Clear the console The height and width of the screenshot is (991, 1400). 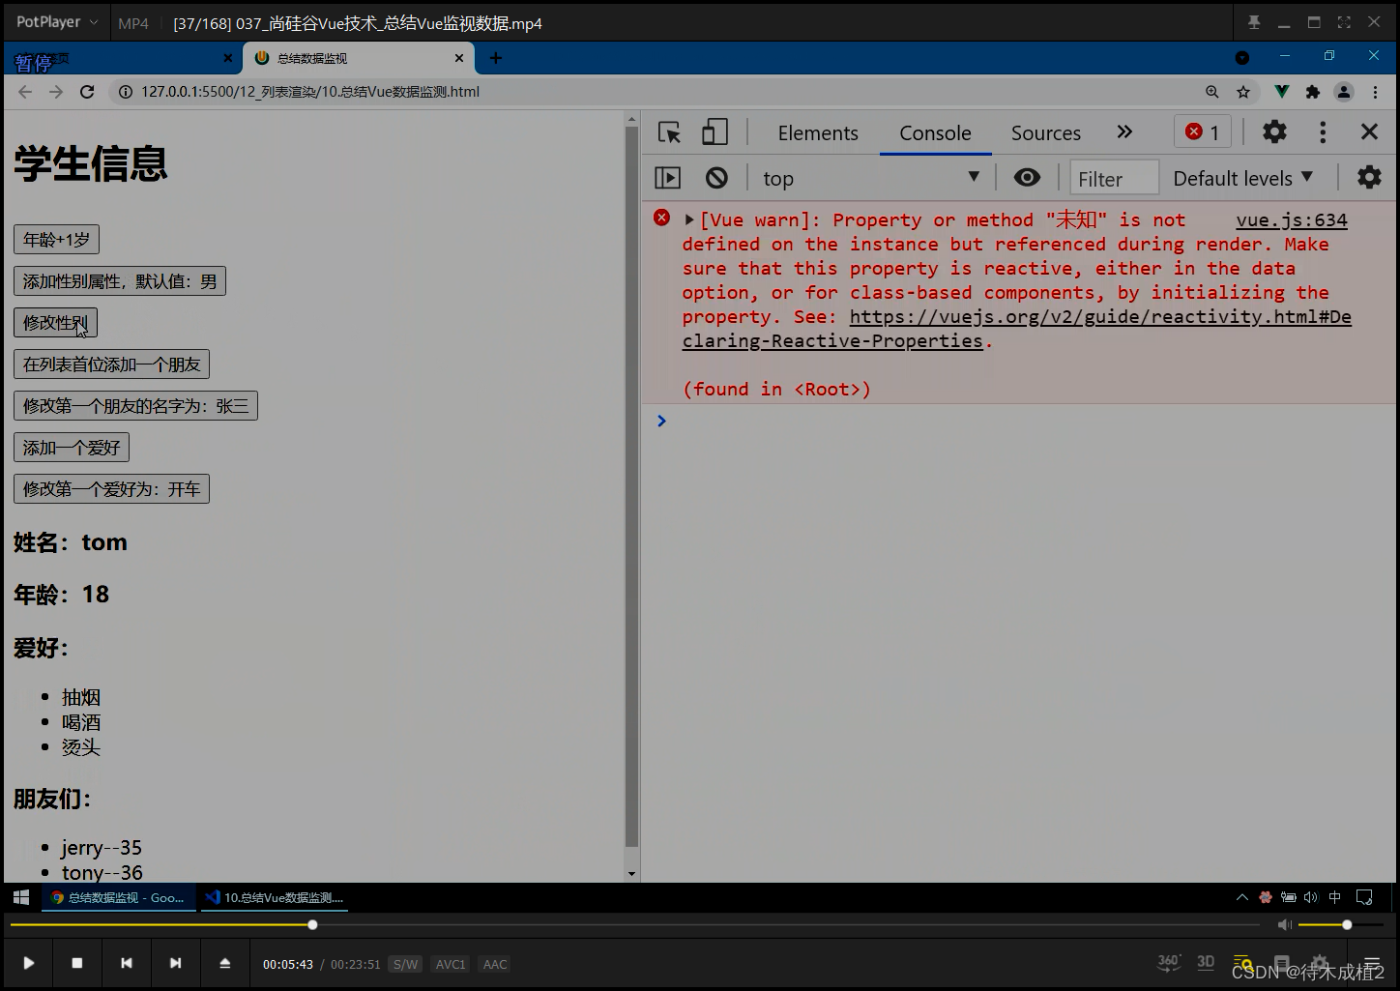point(716,178)
